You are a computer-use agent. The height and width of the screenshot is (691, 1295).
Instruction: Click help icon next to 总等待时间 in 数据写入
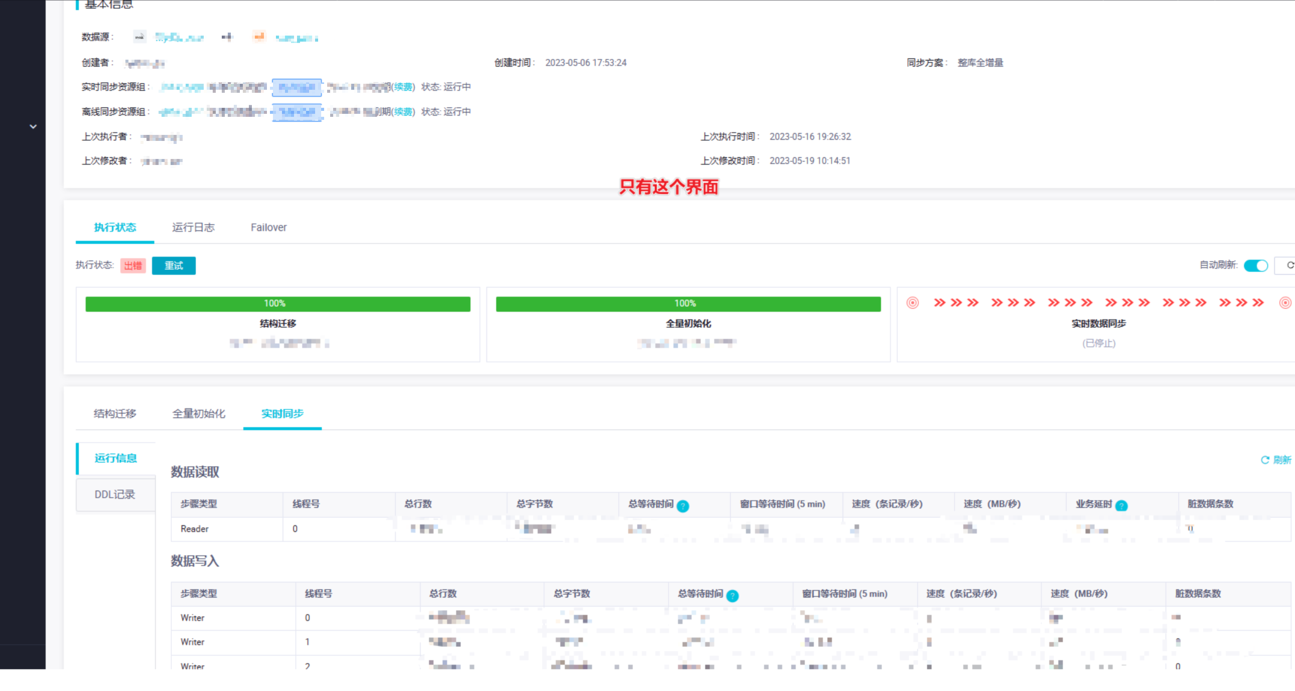[732, 596]
